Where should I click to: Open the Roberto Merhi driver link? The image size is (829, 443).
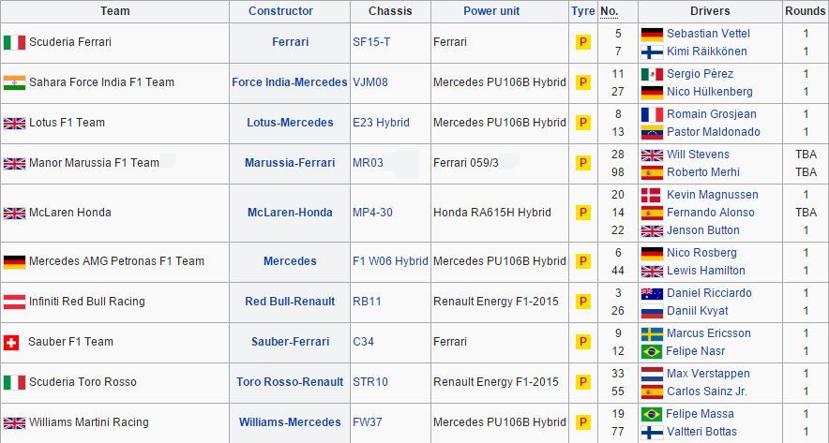click(x=703, y=172)
